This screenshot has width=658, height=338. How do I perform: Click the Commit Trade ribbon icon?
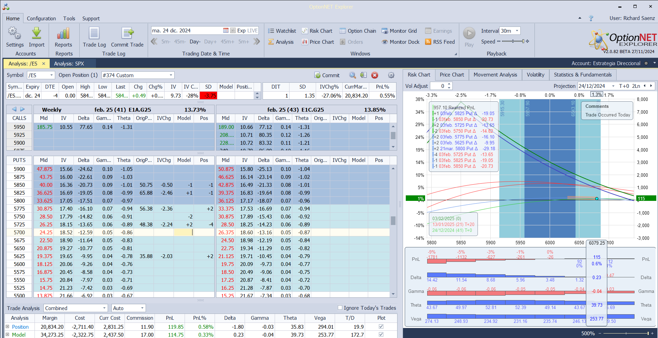point(127,33)
